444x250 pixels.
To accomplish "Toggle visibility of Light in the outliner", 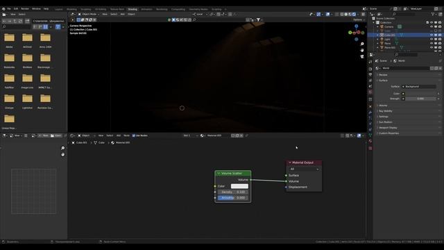I will (432, 39).
